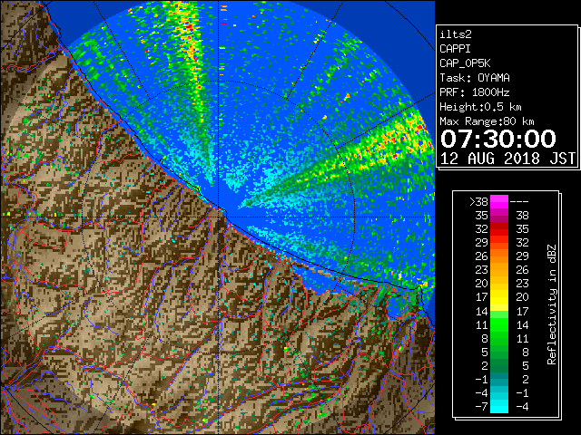The height and width of the screenshot is (435, 581).
Task: Select the Height:0.5 km line
Action: (x=480, y=107)
